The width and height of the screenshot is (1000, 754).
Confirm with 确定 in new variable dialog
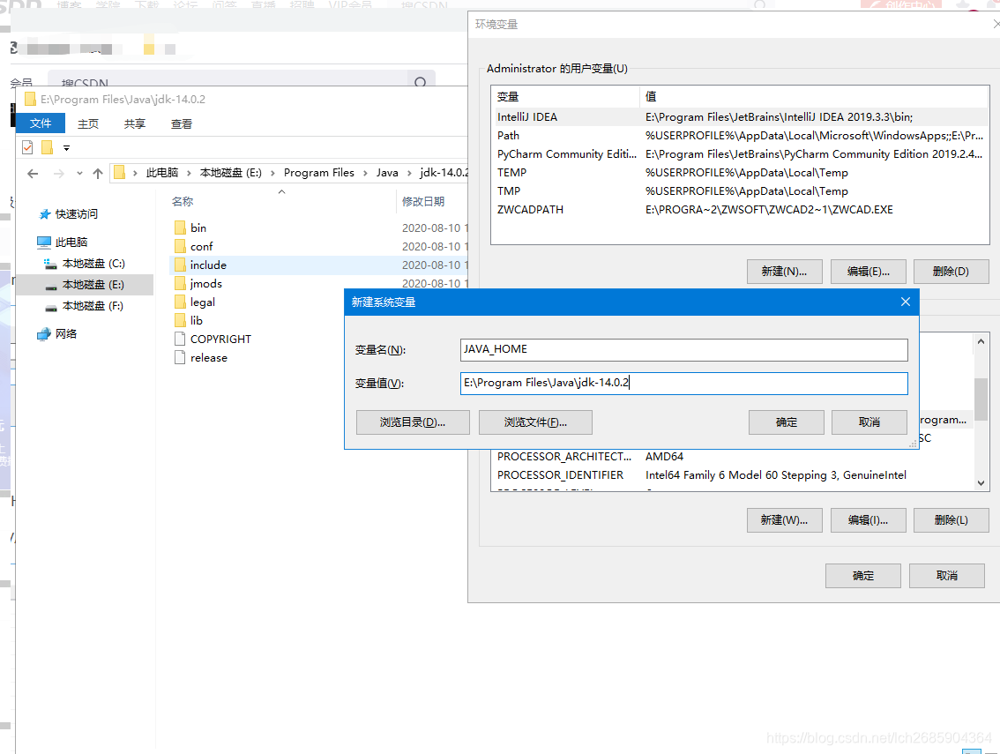click(x=786, y=422)
